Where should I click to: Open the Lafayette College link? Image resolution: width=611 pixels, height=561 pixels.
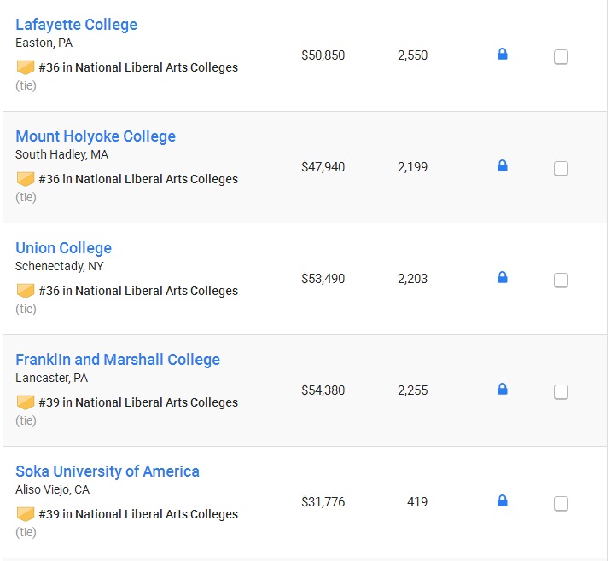pyautogui.click(x=77, y=25)
